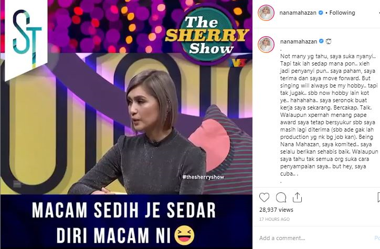The image size is (380, 249).
Task: Click the ST logo on the video
Action: (x=26, y=39)
